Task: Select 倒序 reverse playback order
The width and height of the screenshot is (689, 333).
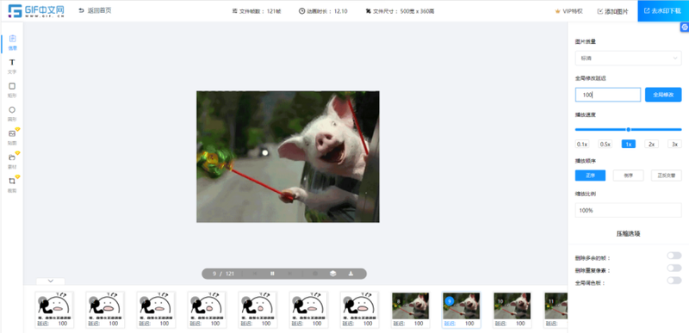Action: pyautogui.click(x=628, y=176)
